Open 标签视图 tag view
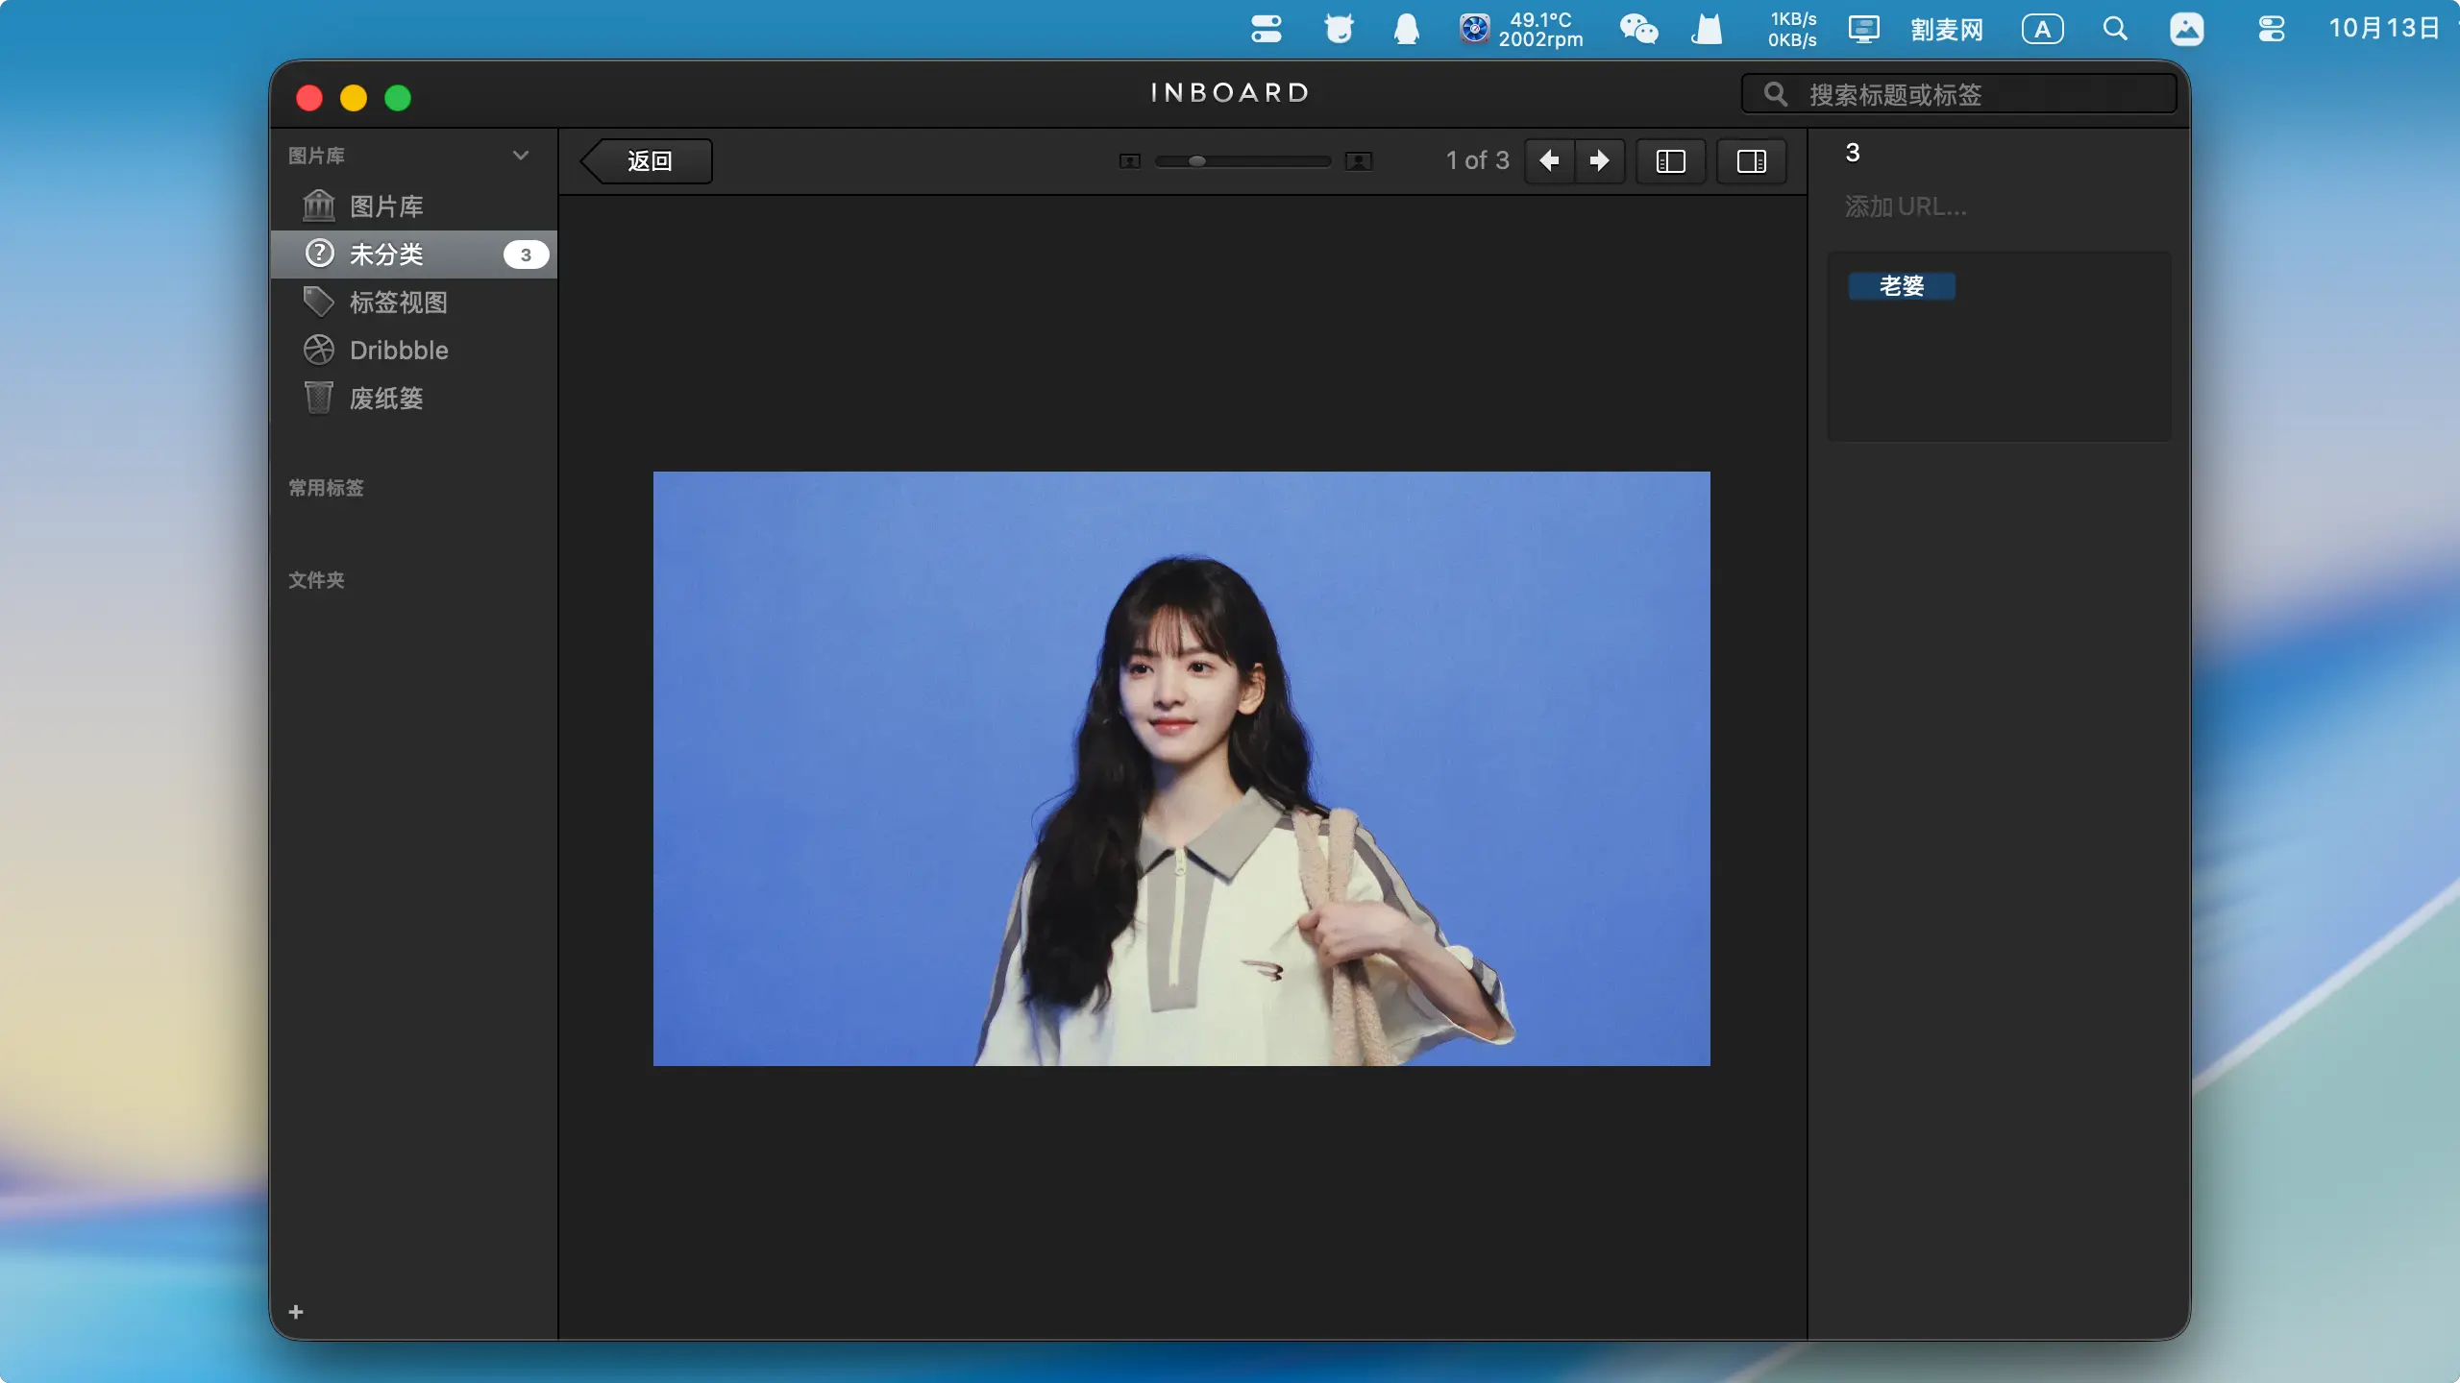The image size is (2460, 1383). (x=398, y=303)
